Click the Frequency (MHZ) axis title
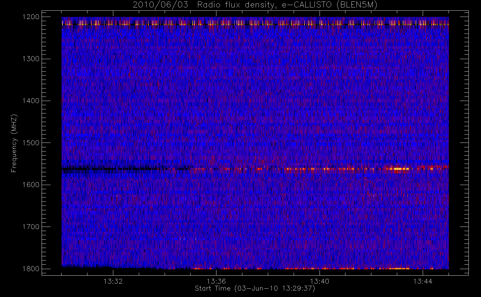481x297 pixels. pyautogui.click(x=14, y=143)
